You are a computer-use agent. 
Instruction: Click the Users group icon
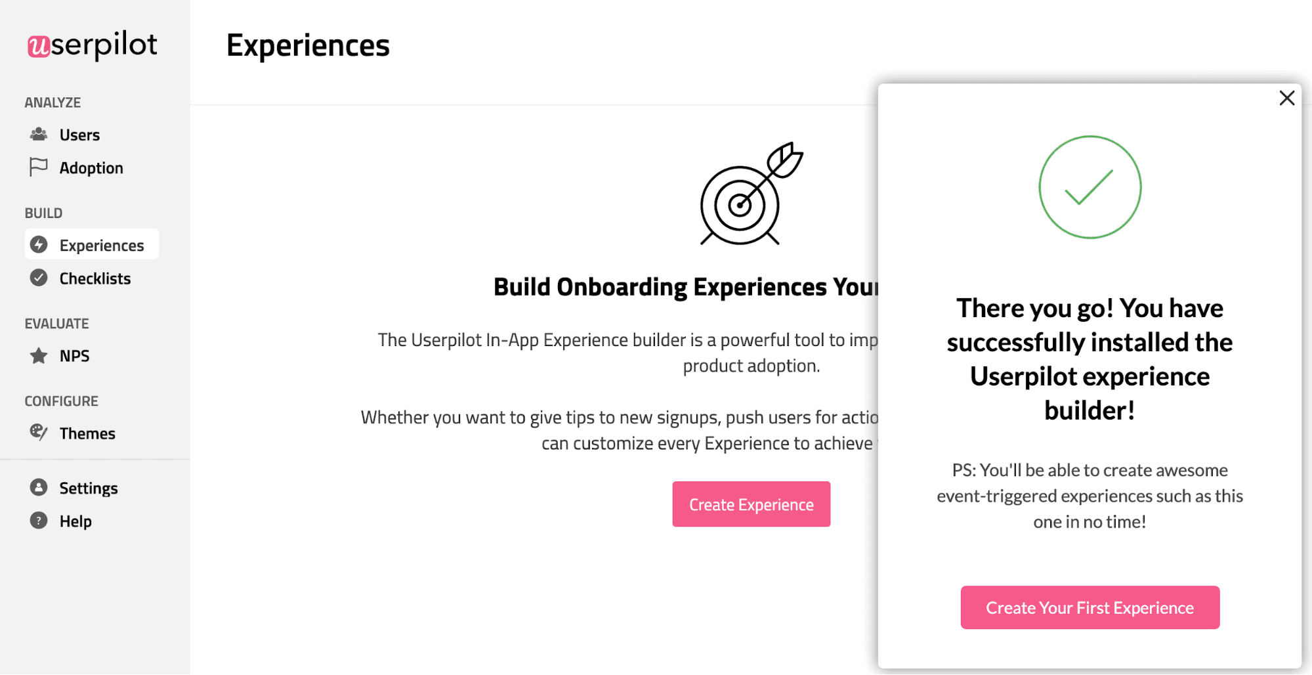(39, 135)
